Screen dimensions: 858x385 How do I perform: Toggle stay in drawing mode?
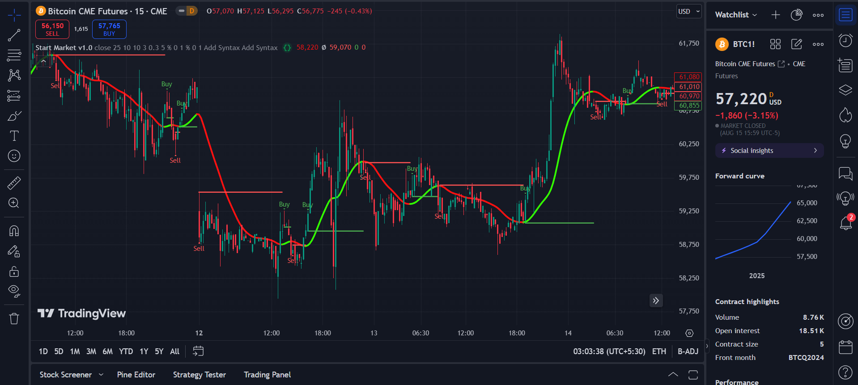pyautogui.click(x=14, y=251)
